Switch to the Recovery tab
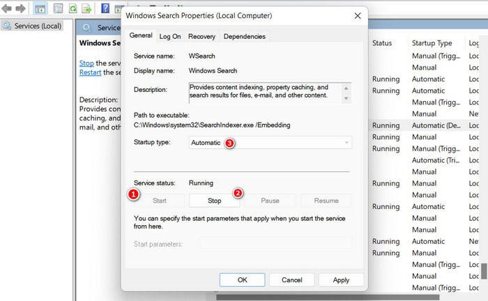This screenshot has height=301, width=488. point(201,36)
